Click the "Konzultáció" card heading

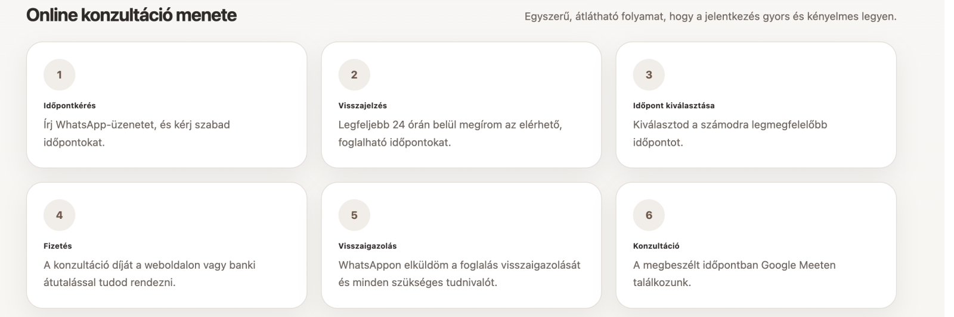(x=656, y=246)
